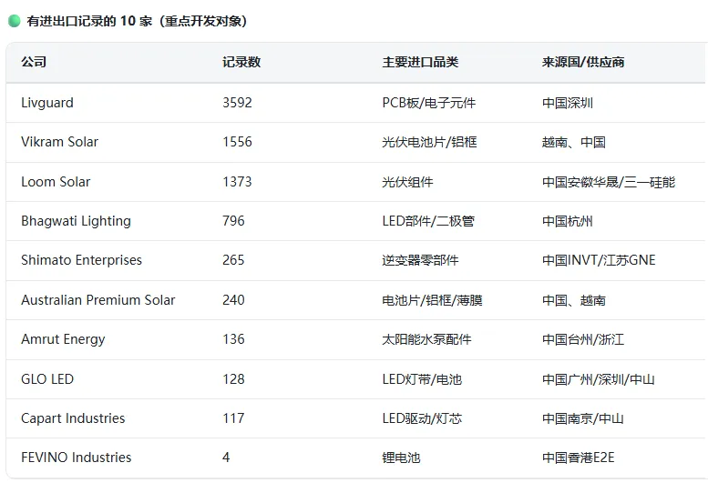Click the 主要进口品类 column header
Image resolution: width=708 pixels, height=483 pixels.
[x=420, y=62]
